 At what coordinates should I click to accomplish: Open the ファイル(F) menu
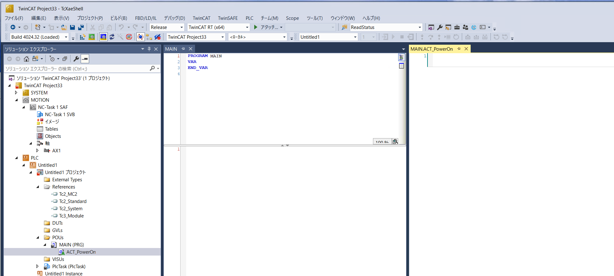click(14, 18)
